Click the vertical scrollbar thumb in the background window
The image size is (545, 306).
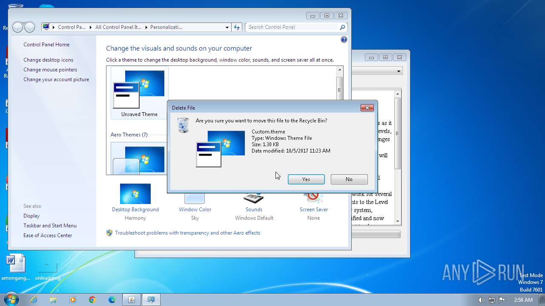pyautogui.click(x=398, y=133)
